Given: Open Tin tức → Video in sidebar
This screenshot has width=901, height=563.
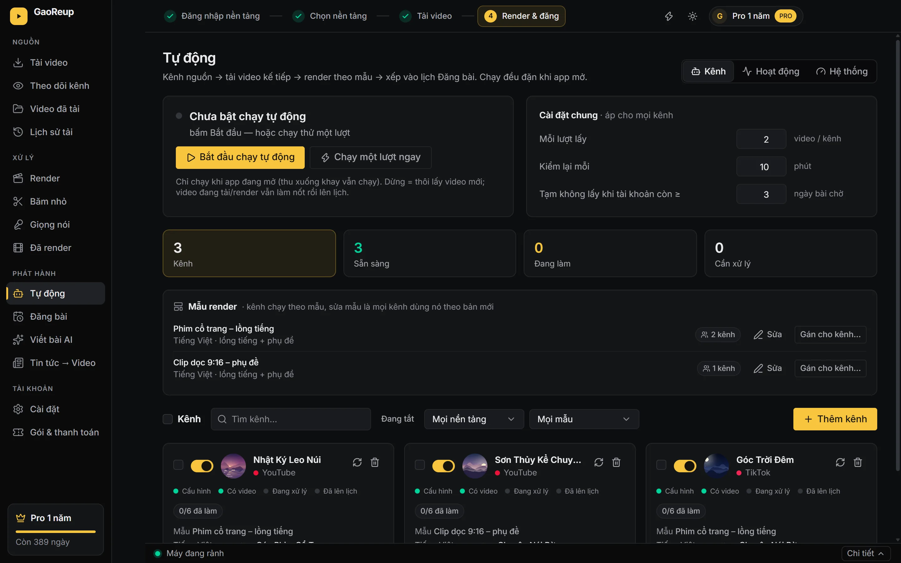Looking at the screenshot, I should click(56, 363).
